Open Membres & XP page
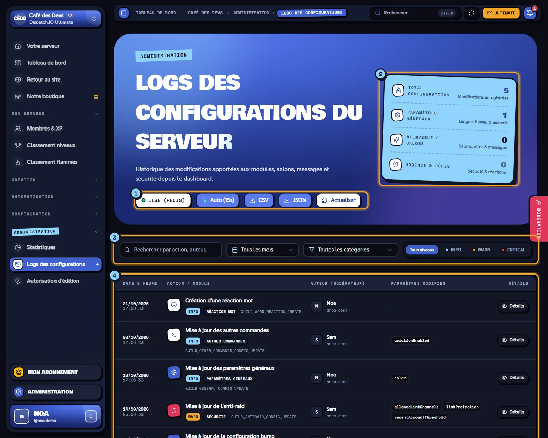The image size is (548, 438). [x=55, y=129]
